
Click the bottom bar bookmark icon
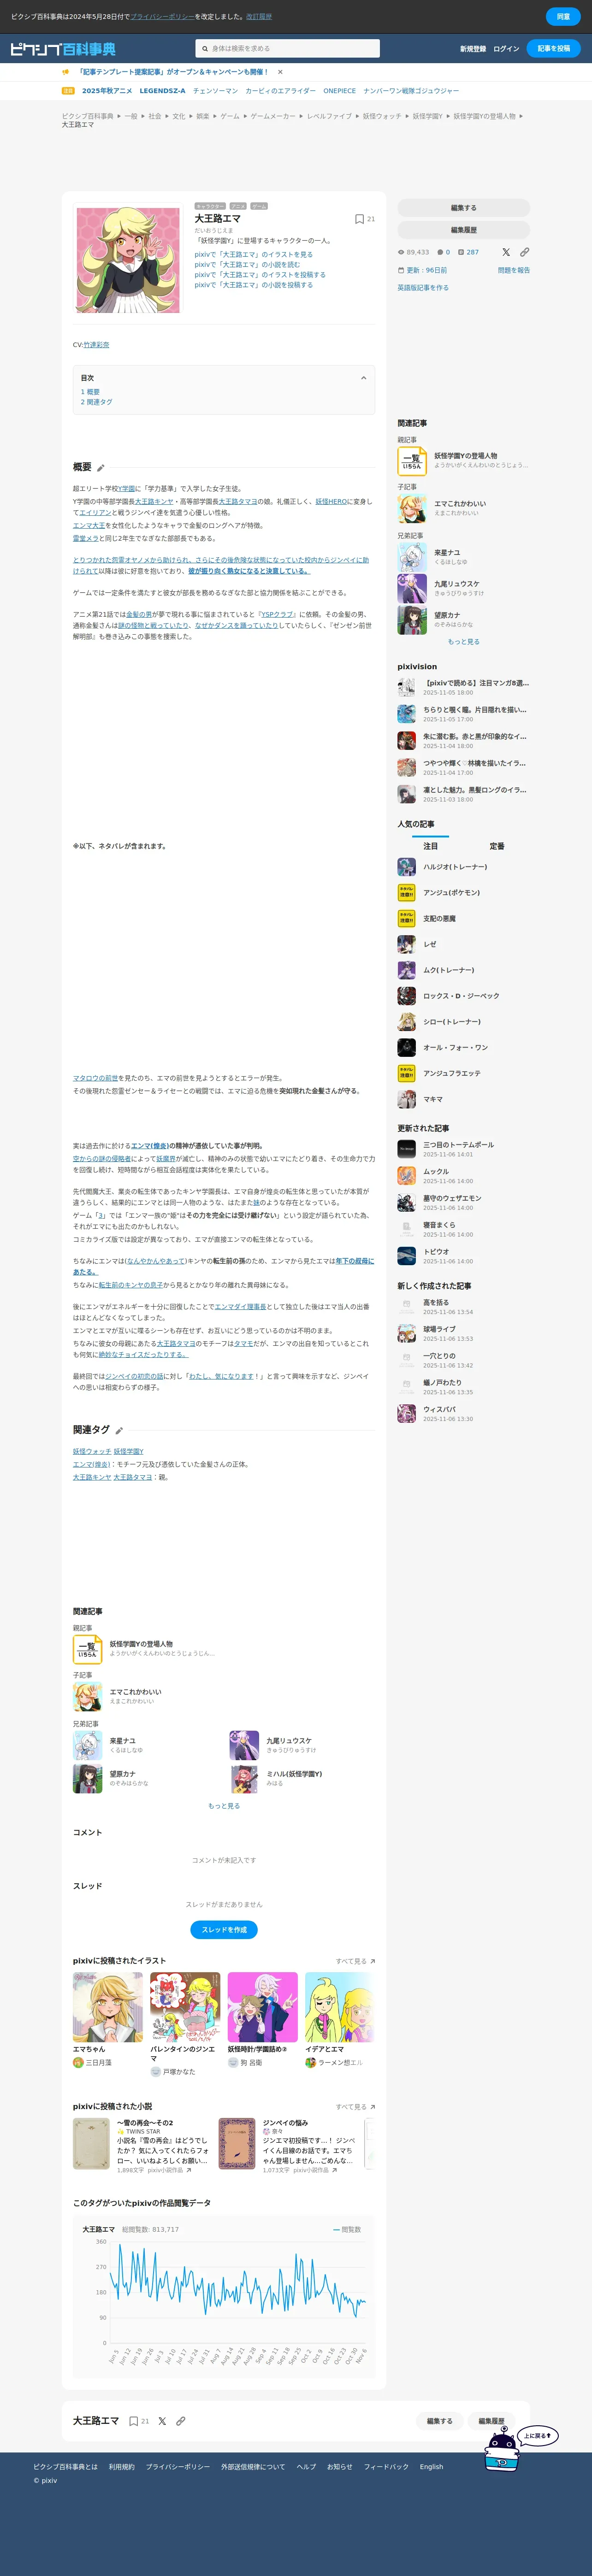[134, 2421]
